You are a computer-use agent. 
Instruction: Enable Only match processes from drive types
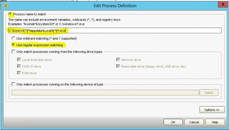13,52
